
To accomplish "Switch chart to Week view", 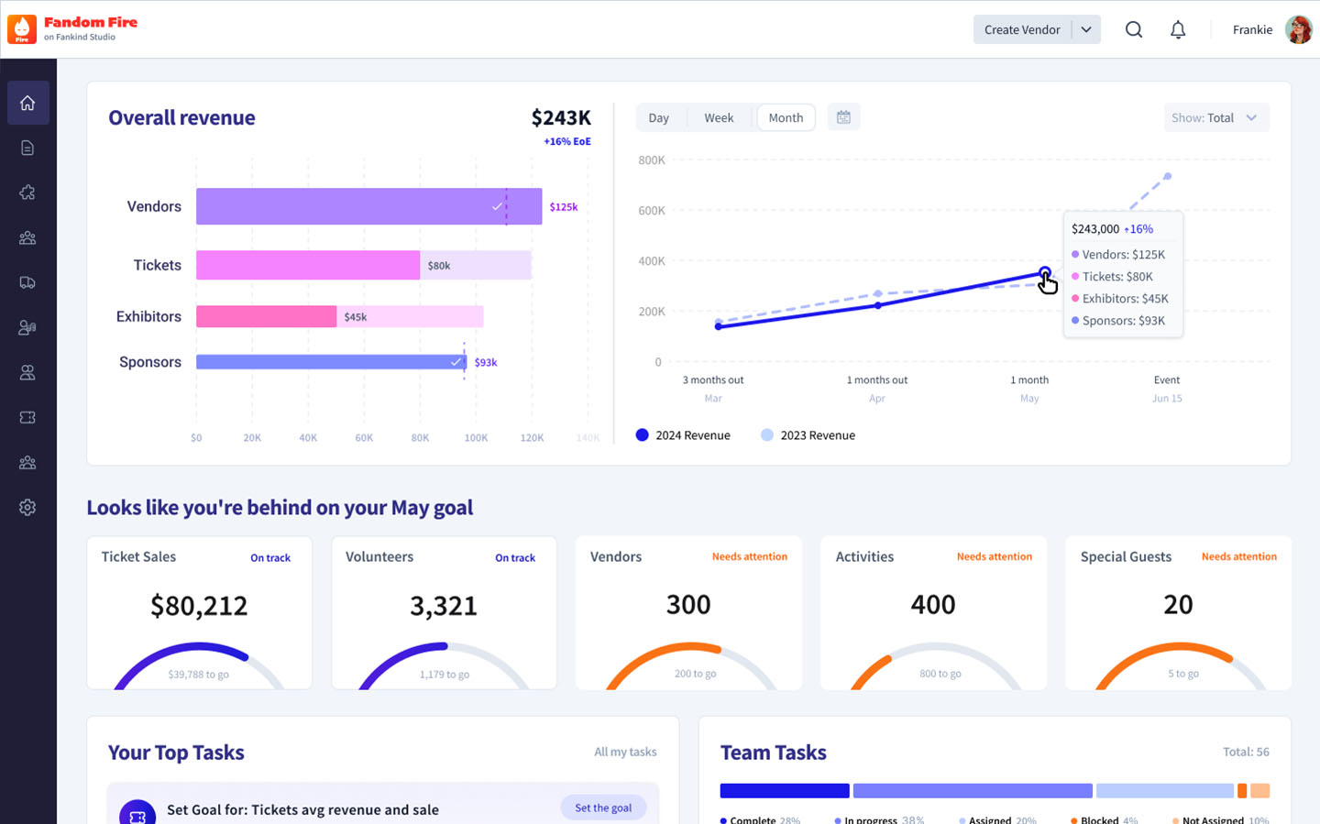I will point(719,117).
